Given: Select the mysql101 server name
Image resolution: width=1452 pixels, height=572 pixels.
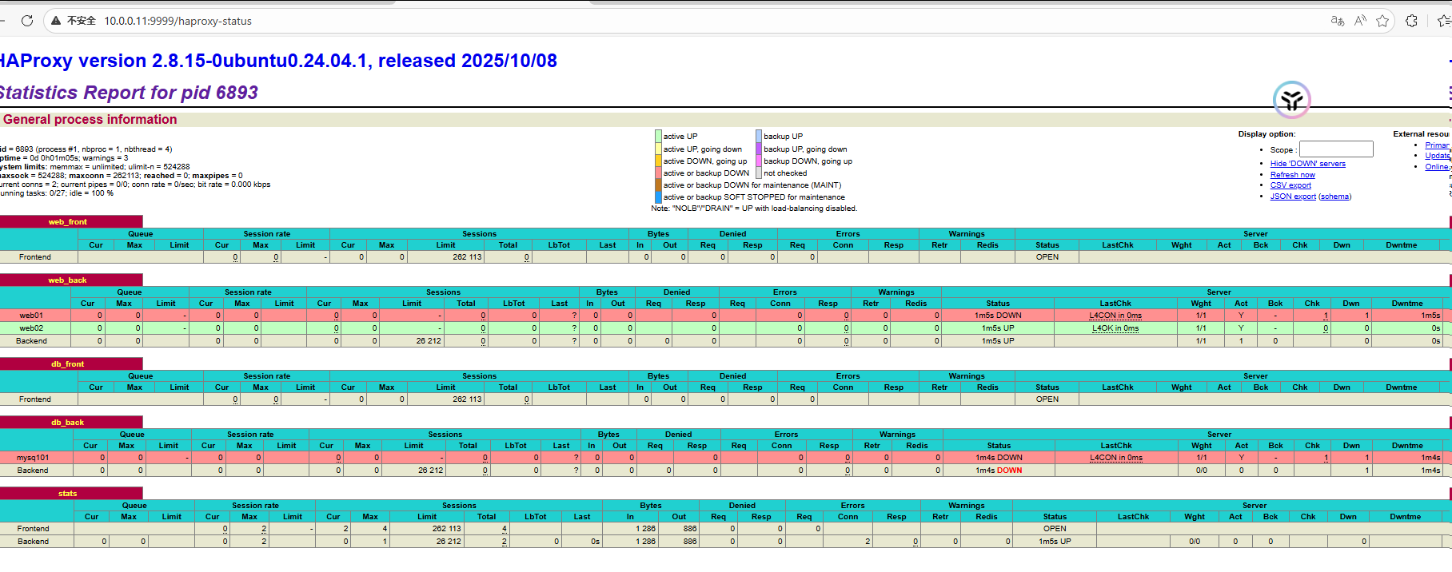Looking at the screenshot, I should [x=33, y=458].
